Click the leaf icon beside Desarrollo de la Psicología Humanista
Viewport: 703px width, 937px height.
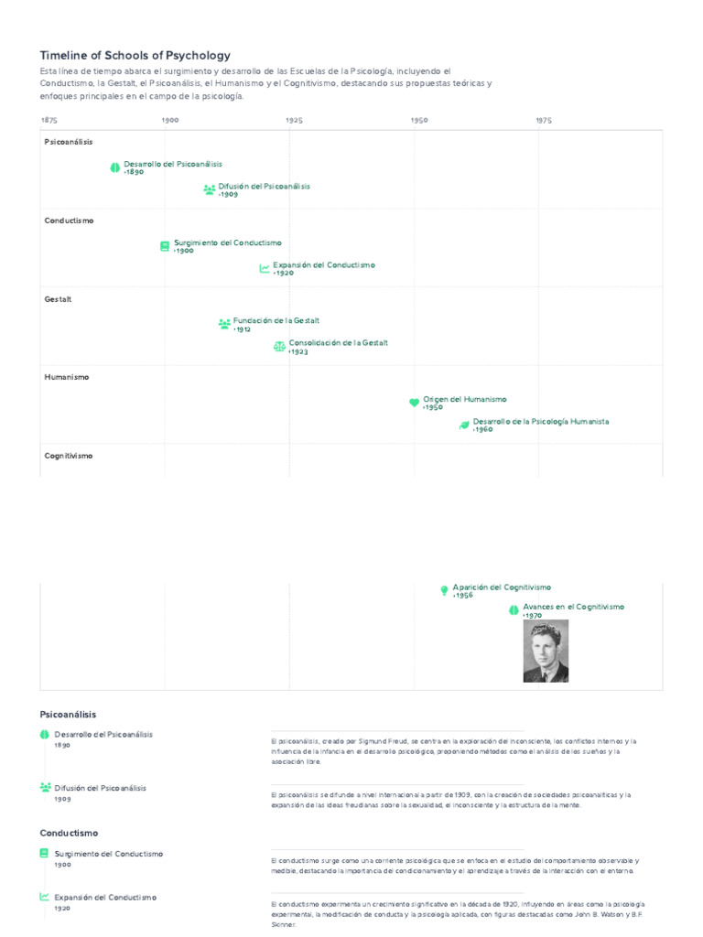click(464, 425)
